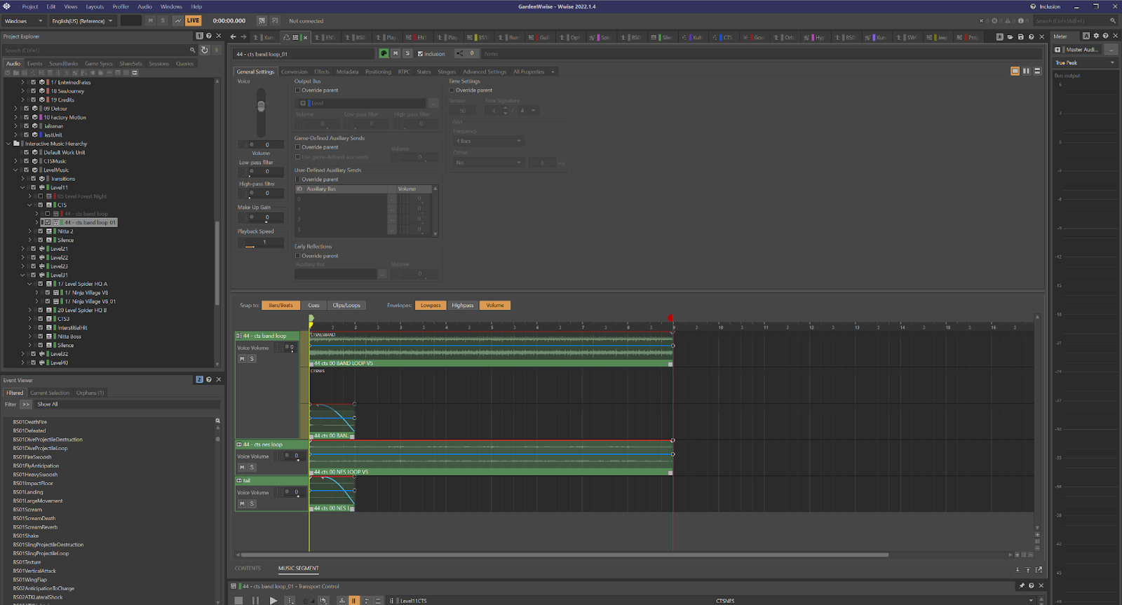Screen dimensions: 1122x605
Task: Mute the 44 - cts band loop_01 object
Action: pos(396,53)
